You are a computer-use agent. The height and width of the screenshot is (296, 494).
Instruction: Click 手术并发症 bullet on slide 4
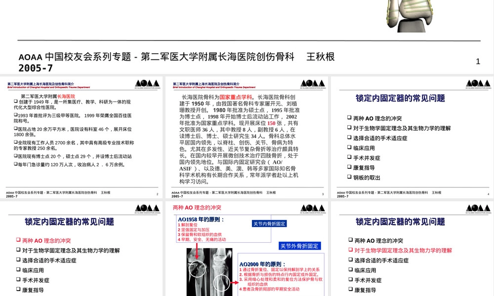364,158
